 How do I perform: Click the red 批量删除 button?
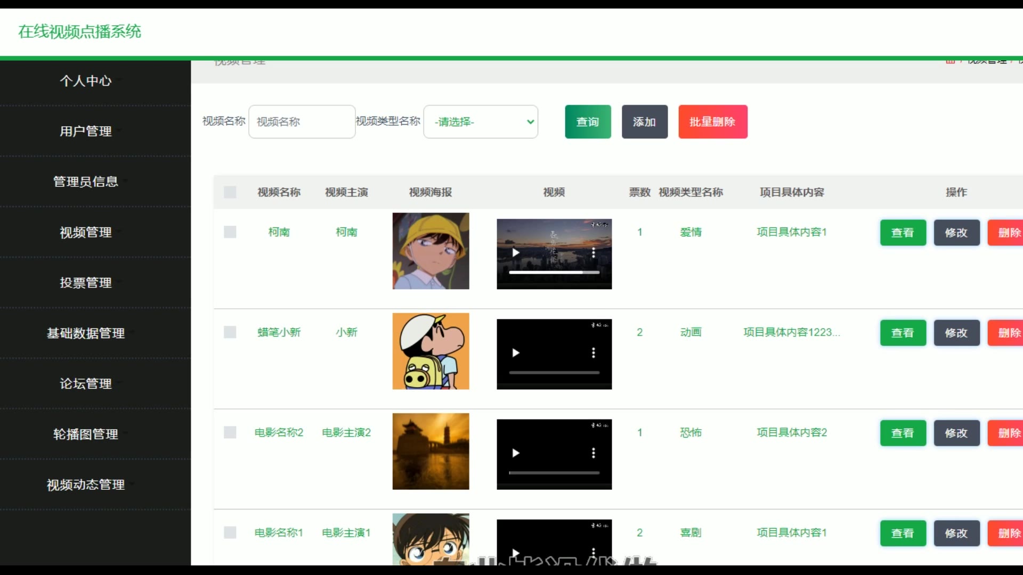712,122
